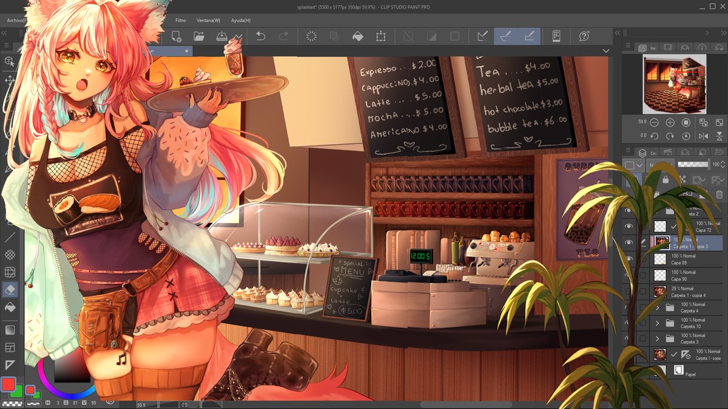
Task: Click the Undo arrow in the command bar
Action: (261, 36)
